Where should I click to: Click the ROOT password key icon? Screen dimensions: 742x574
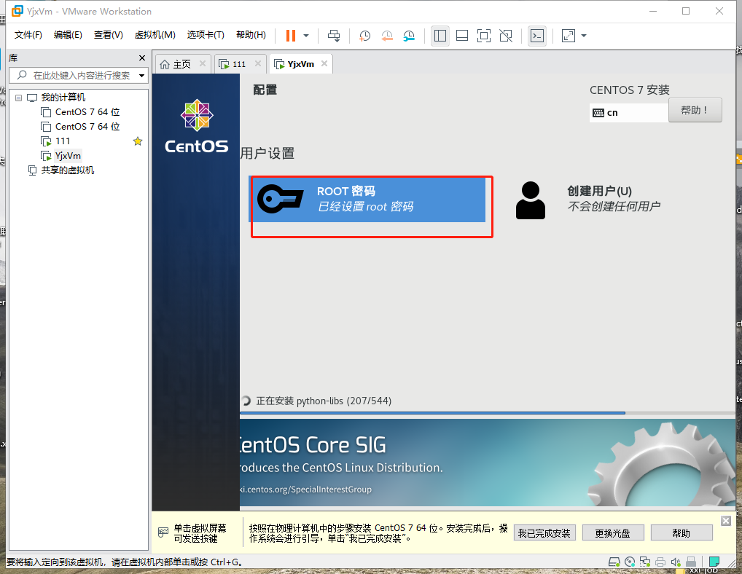(280, 199)
